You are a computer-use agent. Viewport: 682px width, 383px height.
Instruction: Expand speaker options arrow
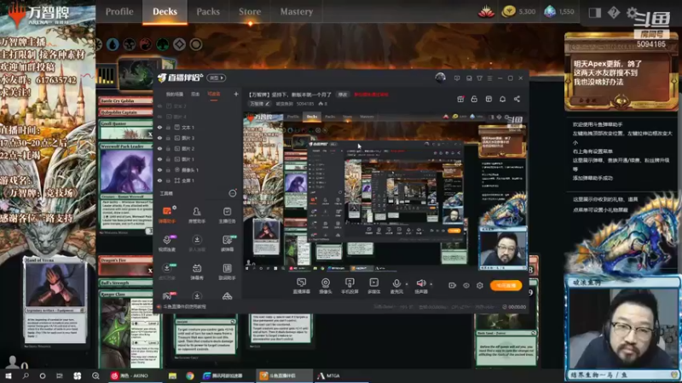point(431,284)
